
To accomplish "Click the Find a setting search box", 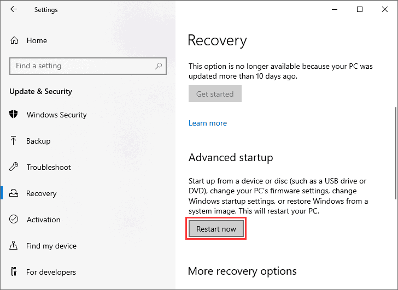I will click(x=82, y=66).
